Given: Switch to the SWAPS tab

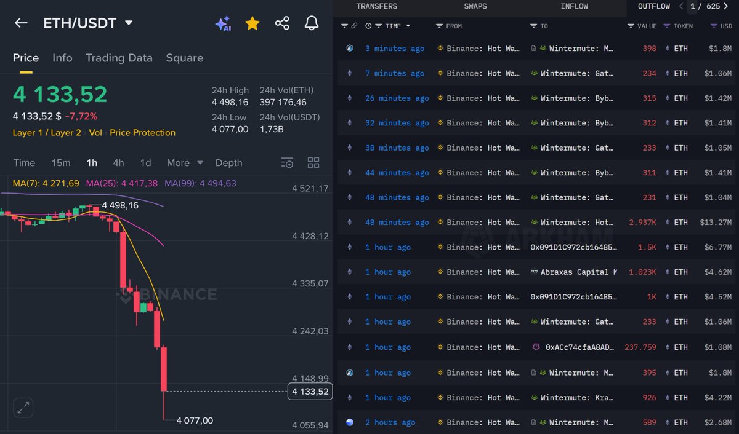Looking at the screenshot, I should coord(475,6).
